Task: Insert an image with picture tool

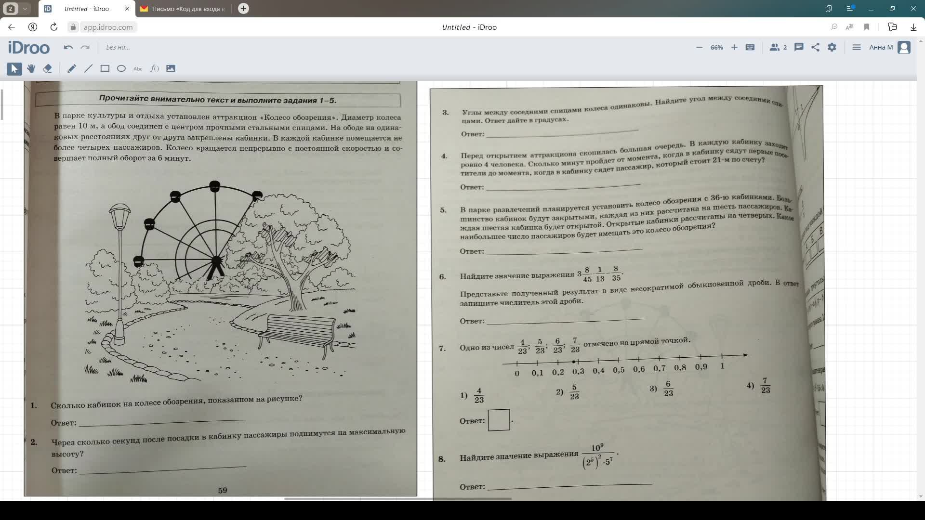Action: [171, 68]
